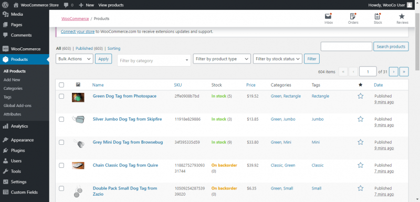Toggle featured star for Green Dog Tag
420x202 pixels.
(x=361, y=96)
